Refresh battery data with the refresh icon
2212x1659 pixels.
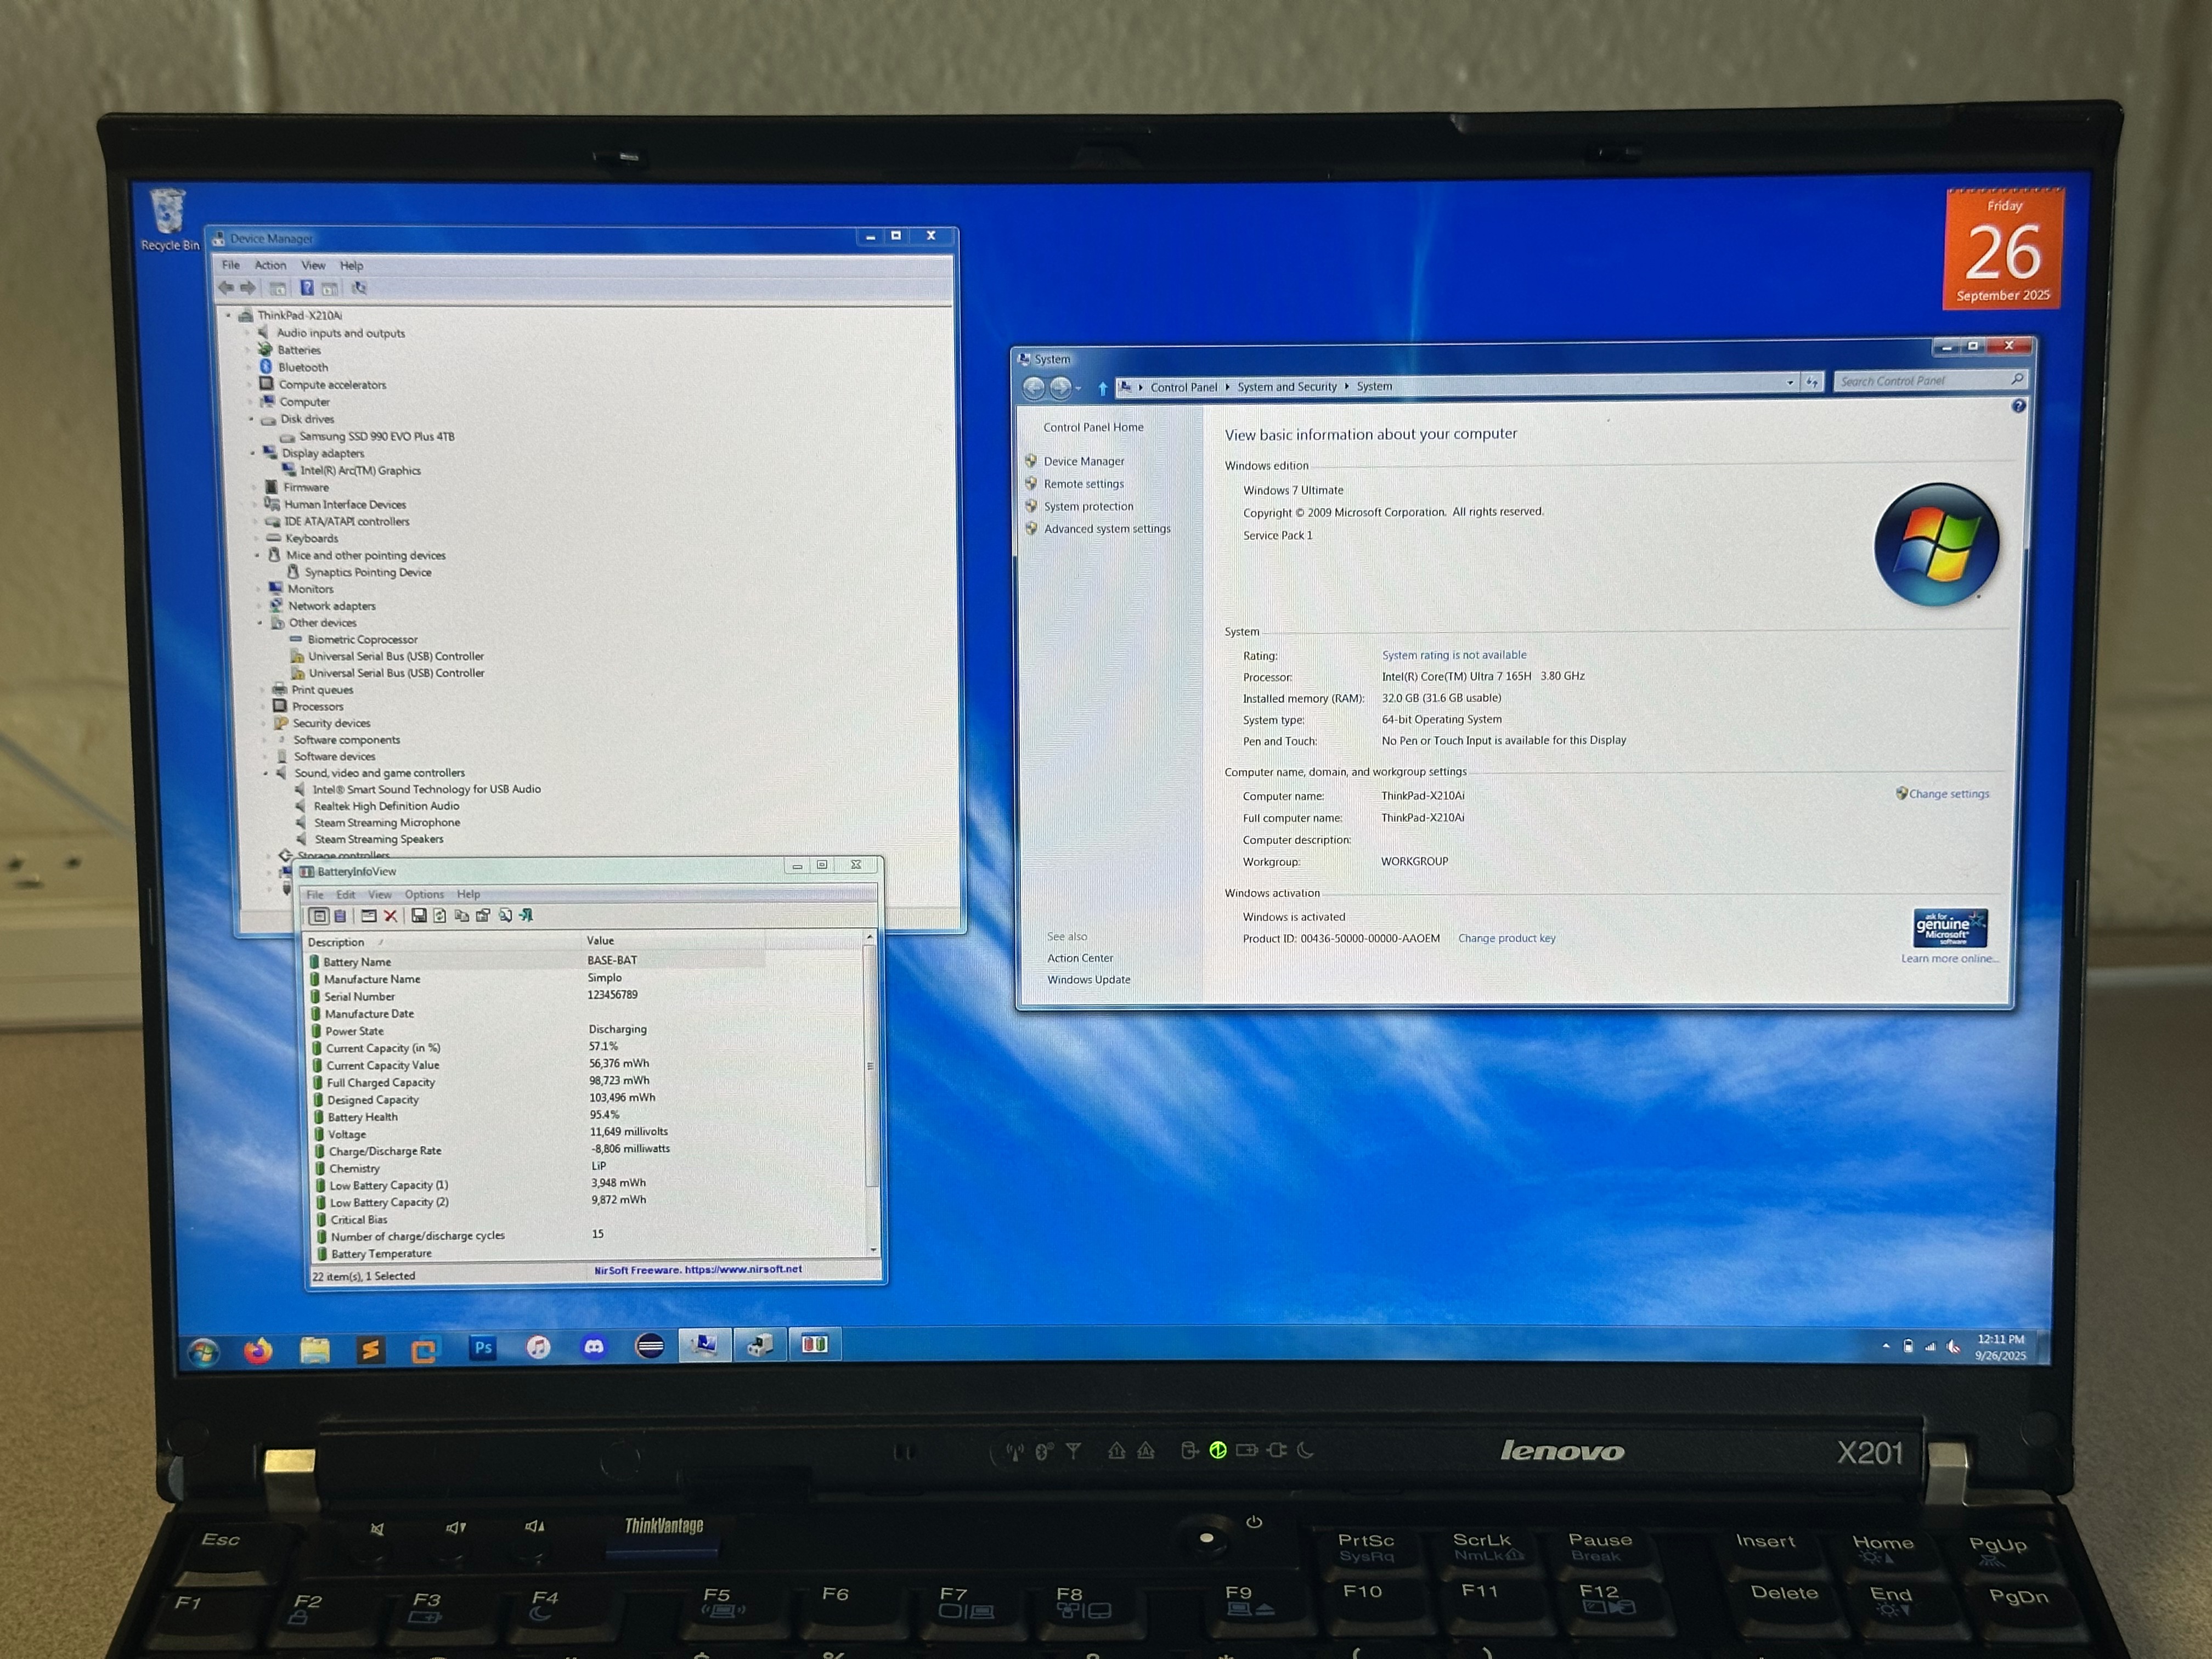click(x=440, y=916)
